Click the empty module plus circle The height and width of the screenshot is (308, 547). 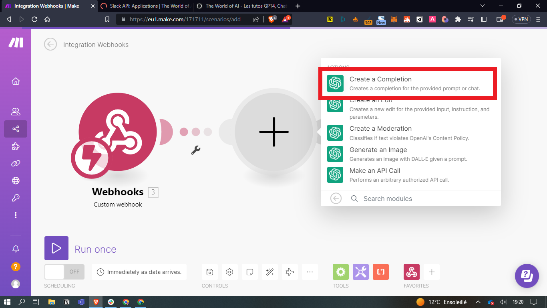274,132
